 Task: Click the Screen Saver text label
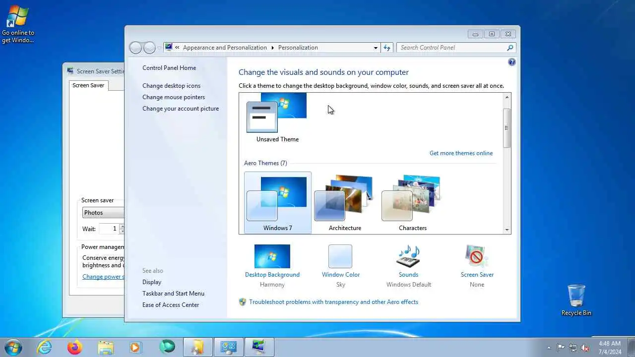[477, 275]
